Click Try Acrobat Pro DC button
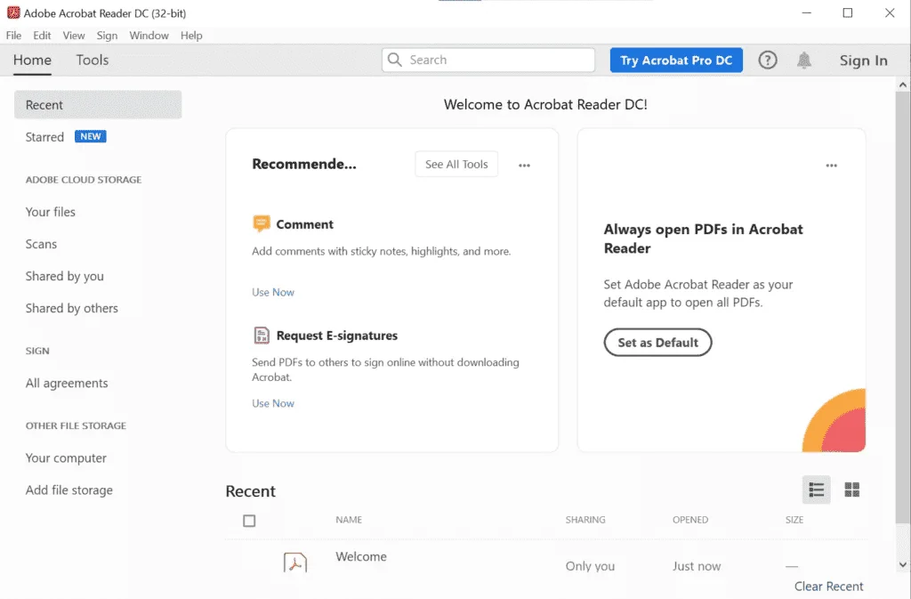The image size is (911, 599). tap(676, 61)
